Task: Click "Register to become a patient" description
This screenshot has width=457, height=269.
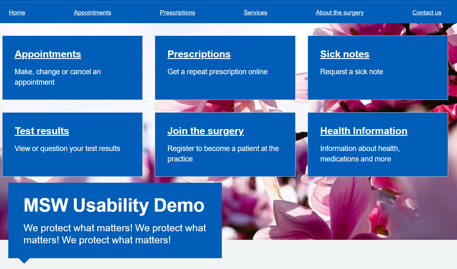Action: coord(223,154)
